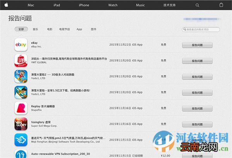Open the iPad menu
The height and width of the screenshot is (158, 232).
pos(57,5)
